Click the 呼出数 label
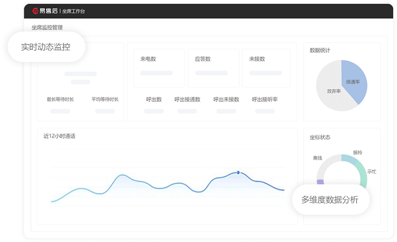Image resolution: width=397 pixels, height=242 pixels. 154,100
